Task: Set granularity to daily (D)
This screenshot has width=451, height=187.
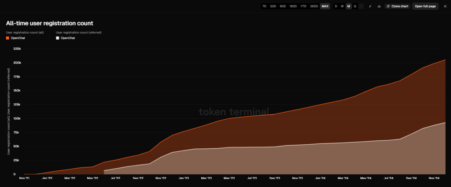Action: [x=336, y=6]
